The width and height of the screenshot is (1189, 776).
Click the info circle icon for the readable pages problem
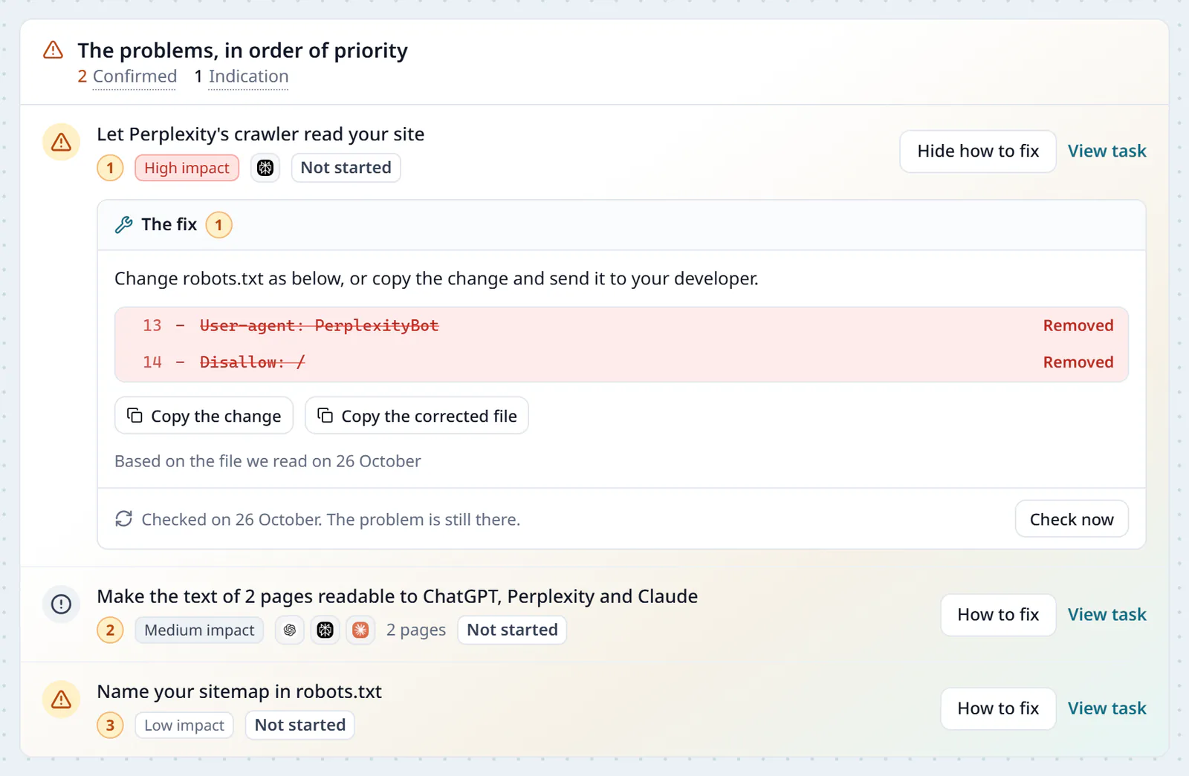(61, 604)
